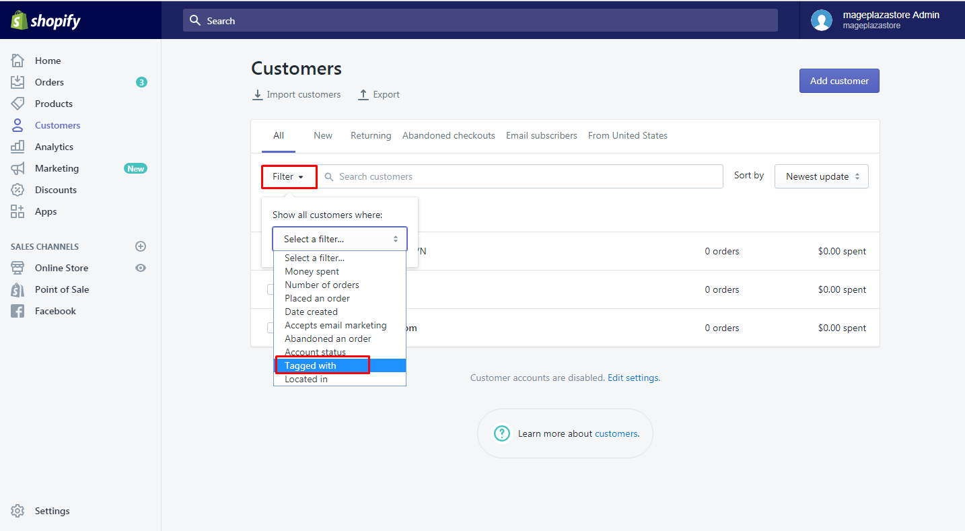
Task: Click the Customers person icon
Action: (x=17, y=125)
